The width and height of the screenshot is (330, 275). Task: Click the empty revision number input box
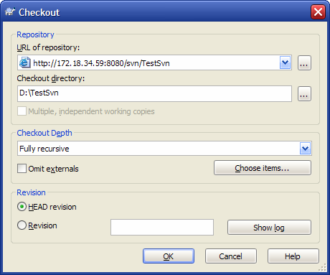(x=162, y=227)
